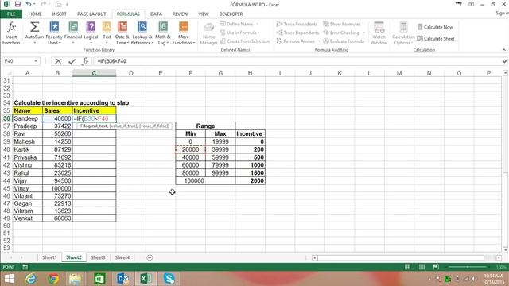The image size is (509, 286).
Task: Open Excel Help question mark
Action: pos(458,4)
